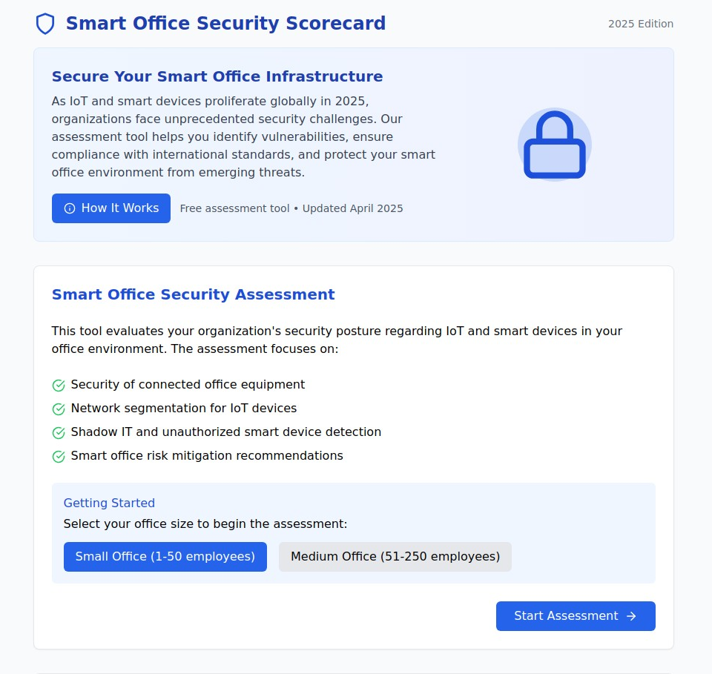The image size is (712, 674).
Task: Click the check icon next to Network segmentation
Action: (59, 409)
